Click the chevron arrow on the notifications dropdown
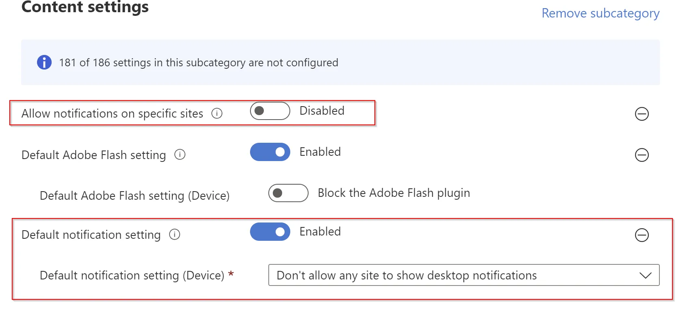Screen dimensions: 683x314 click(646, 275)
